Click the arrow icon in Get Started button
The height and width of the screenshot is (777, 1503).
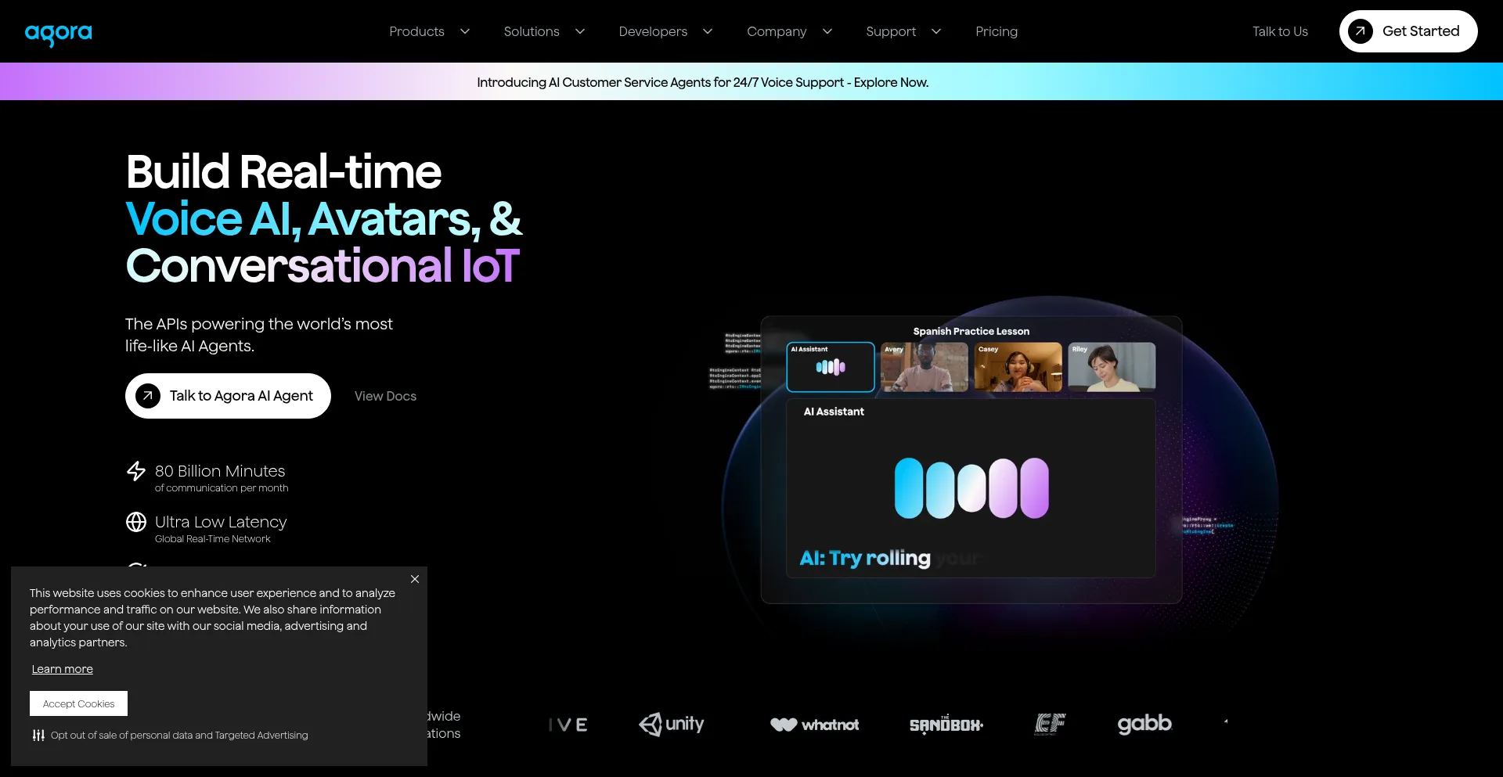(1361, 31)
